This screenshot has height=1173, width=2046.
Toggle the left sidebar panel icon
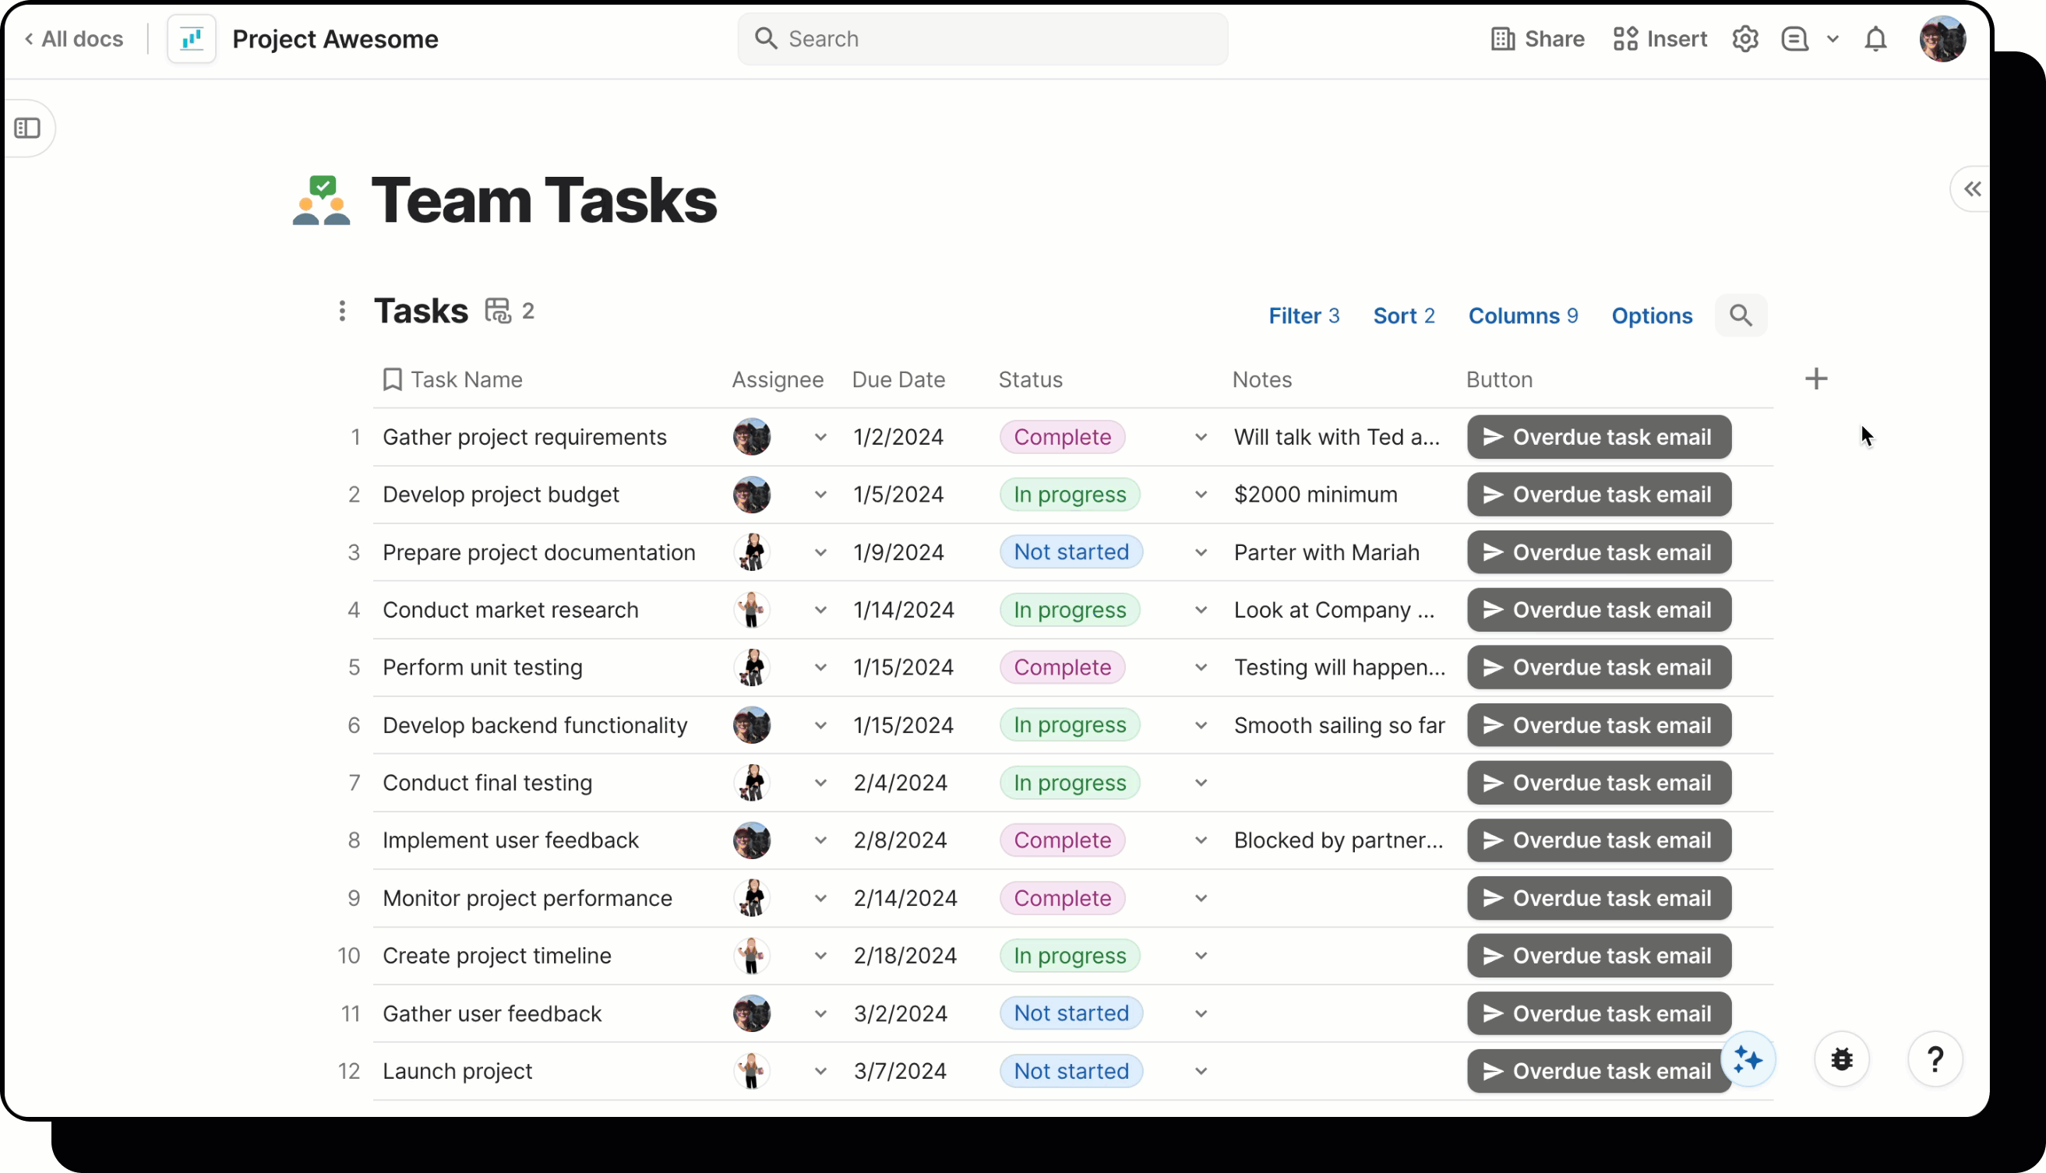coord(27,128)
